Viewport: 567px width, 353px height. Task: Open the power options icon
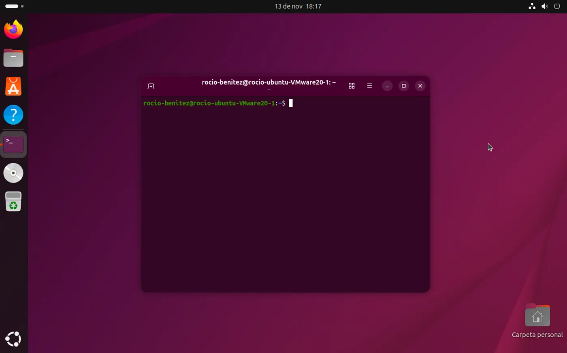[x=557, y=6]
